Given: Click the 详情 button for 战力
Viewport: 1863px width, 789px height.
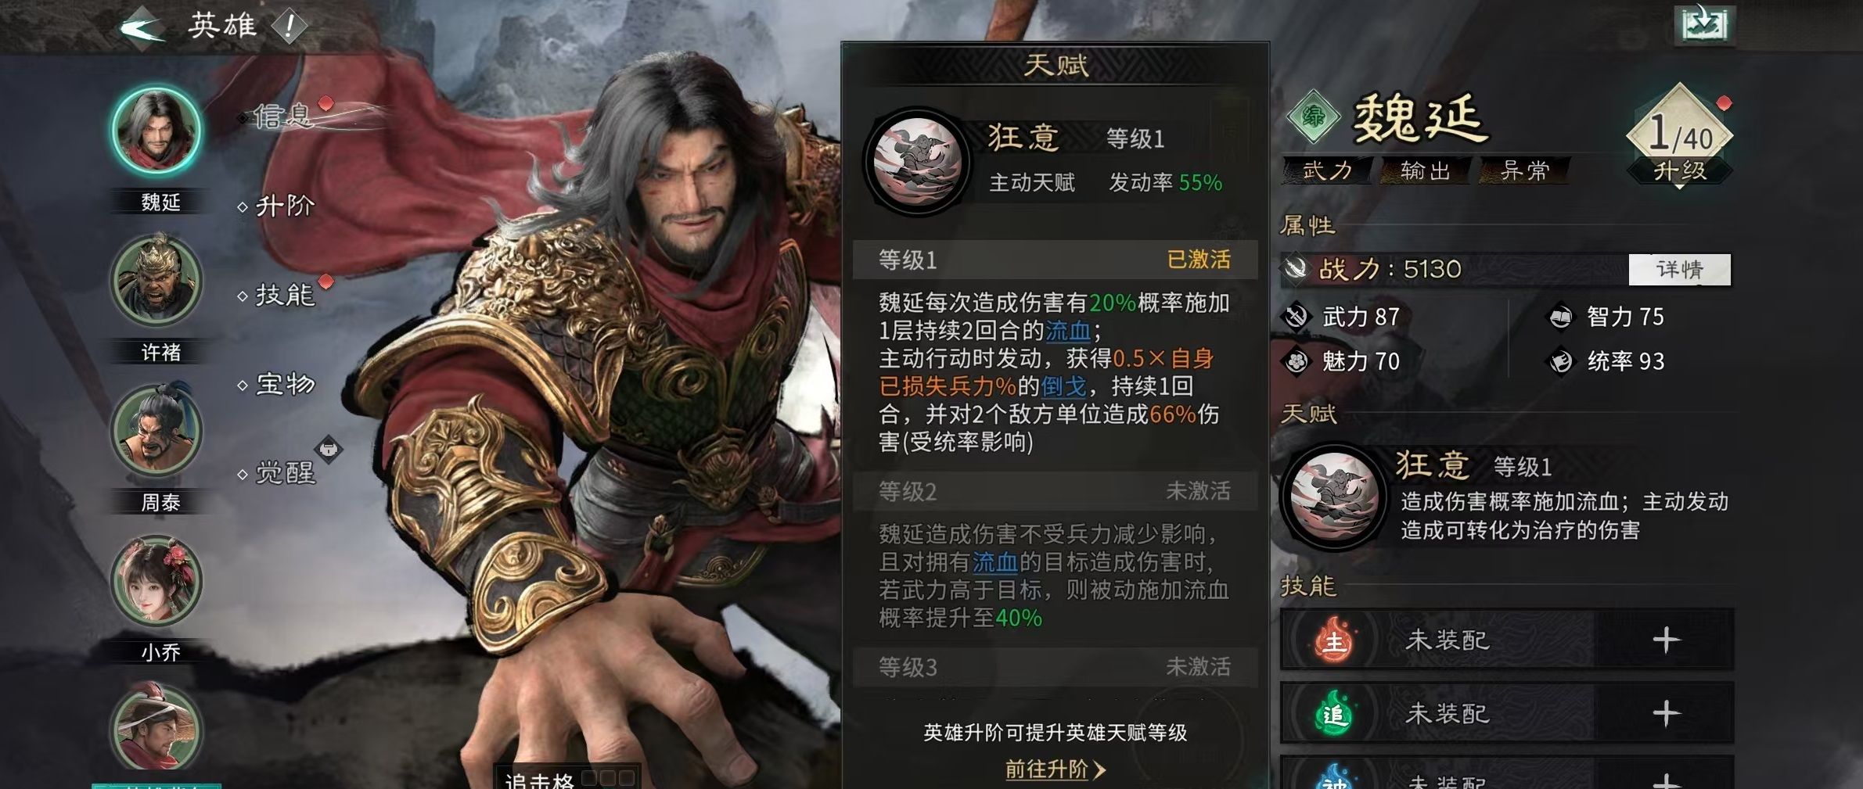Looking at the screenshot, I should click(x=1680, y=269).
